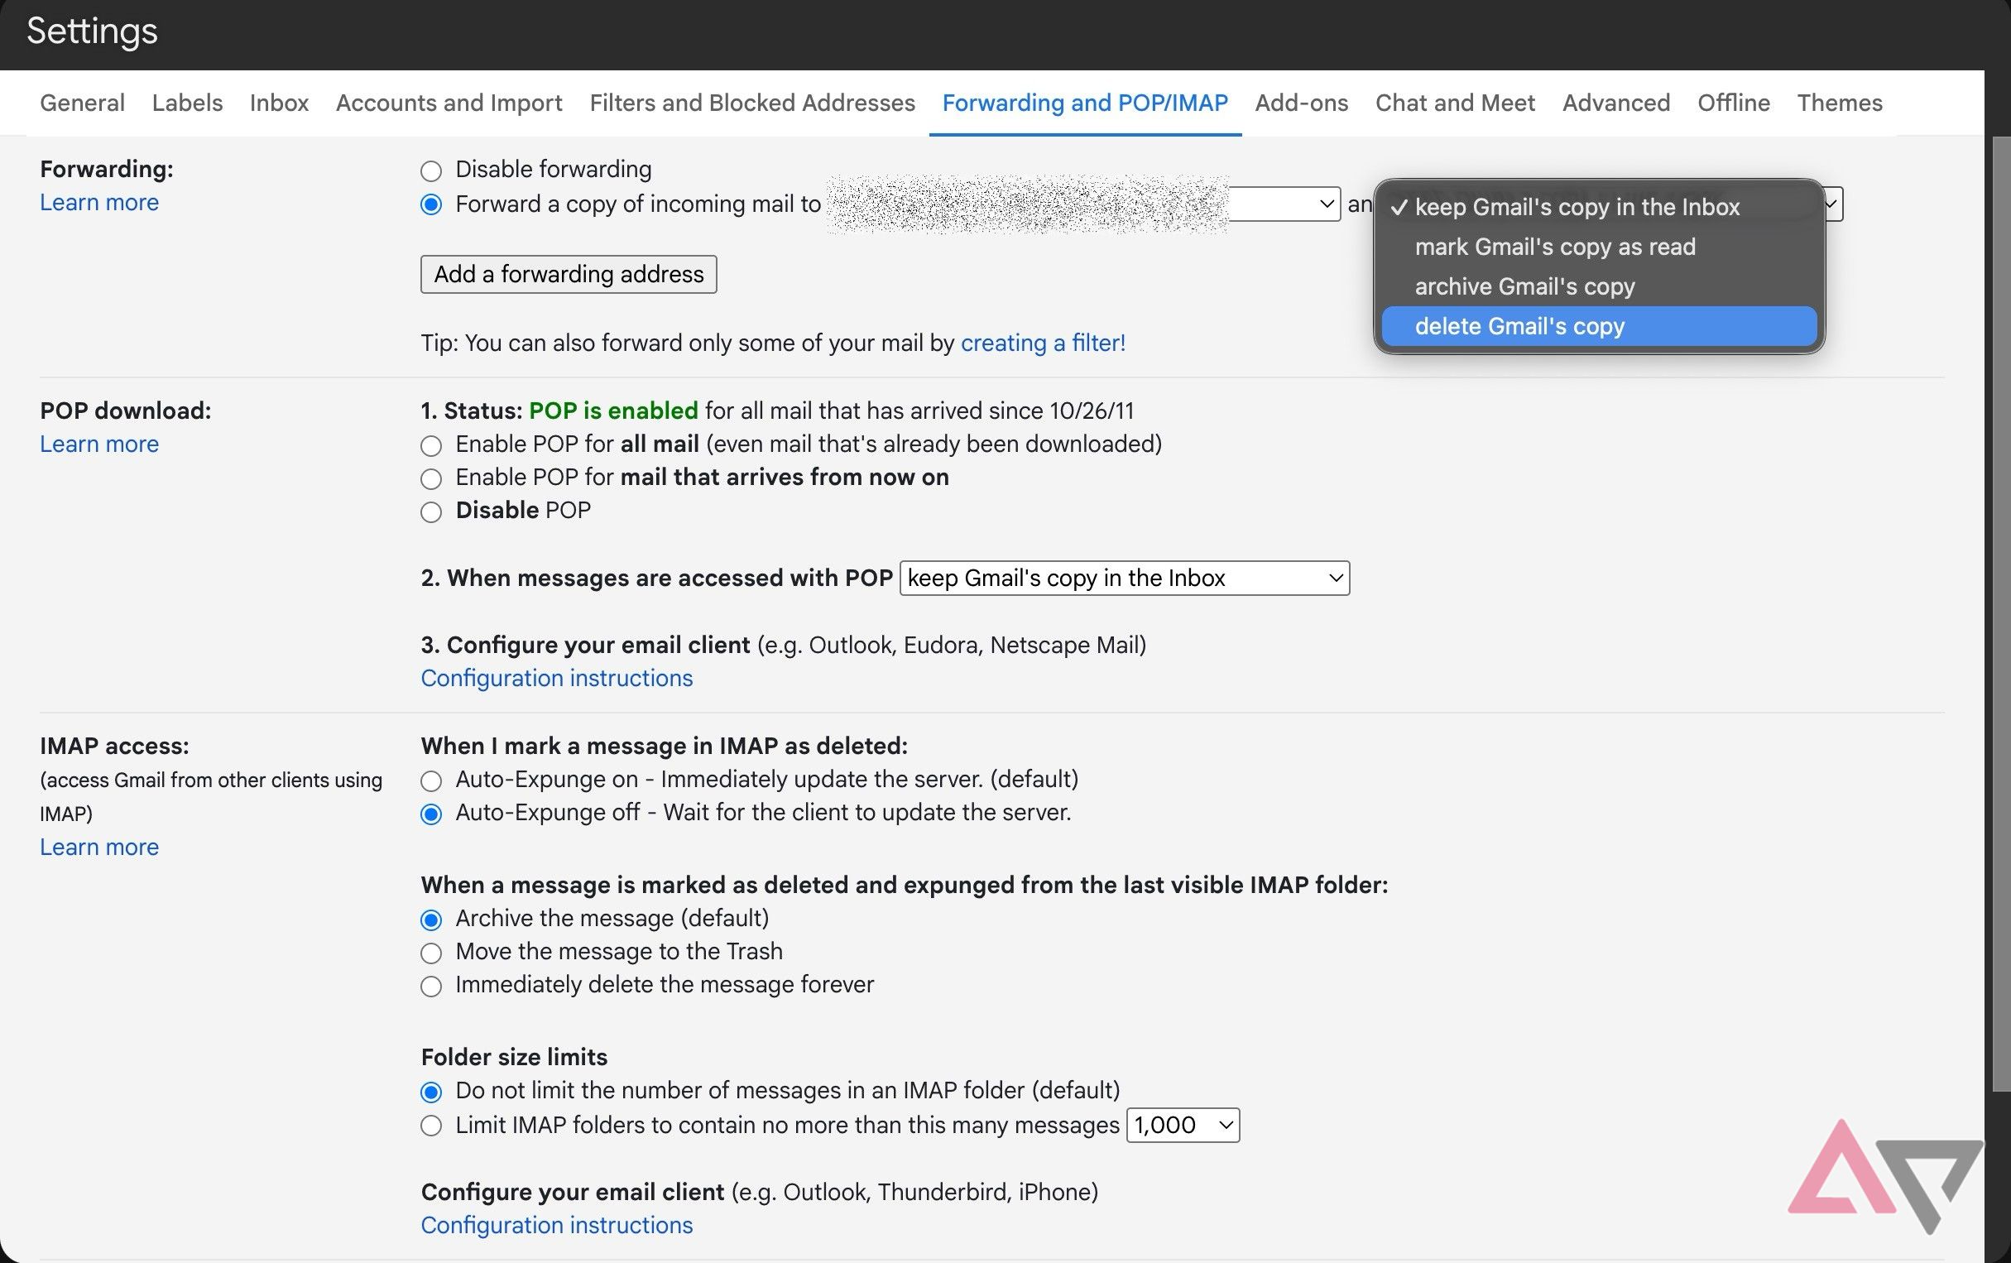Open Filters and Blocked Addresses tab
The image size is (2011, 1263).
[751, 103]
